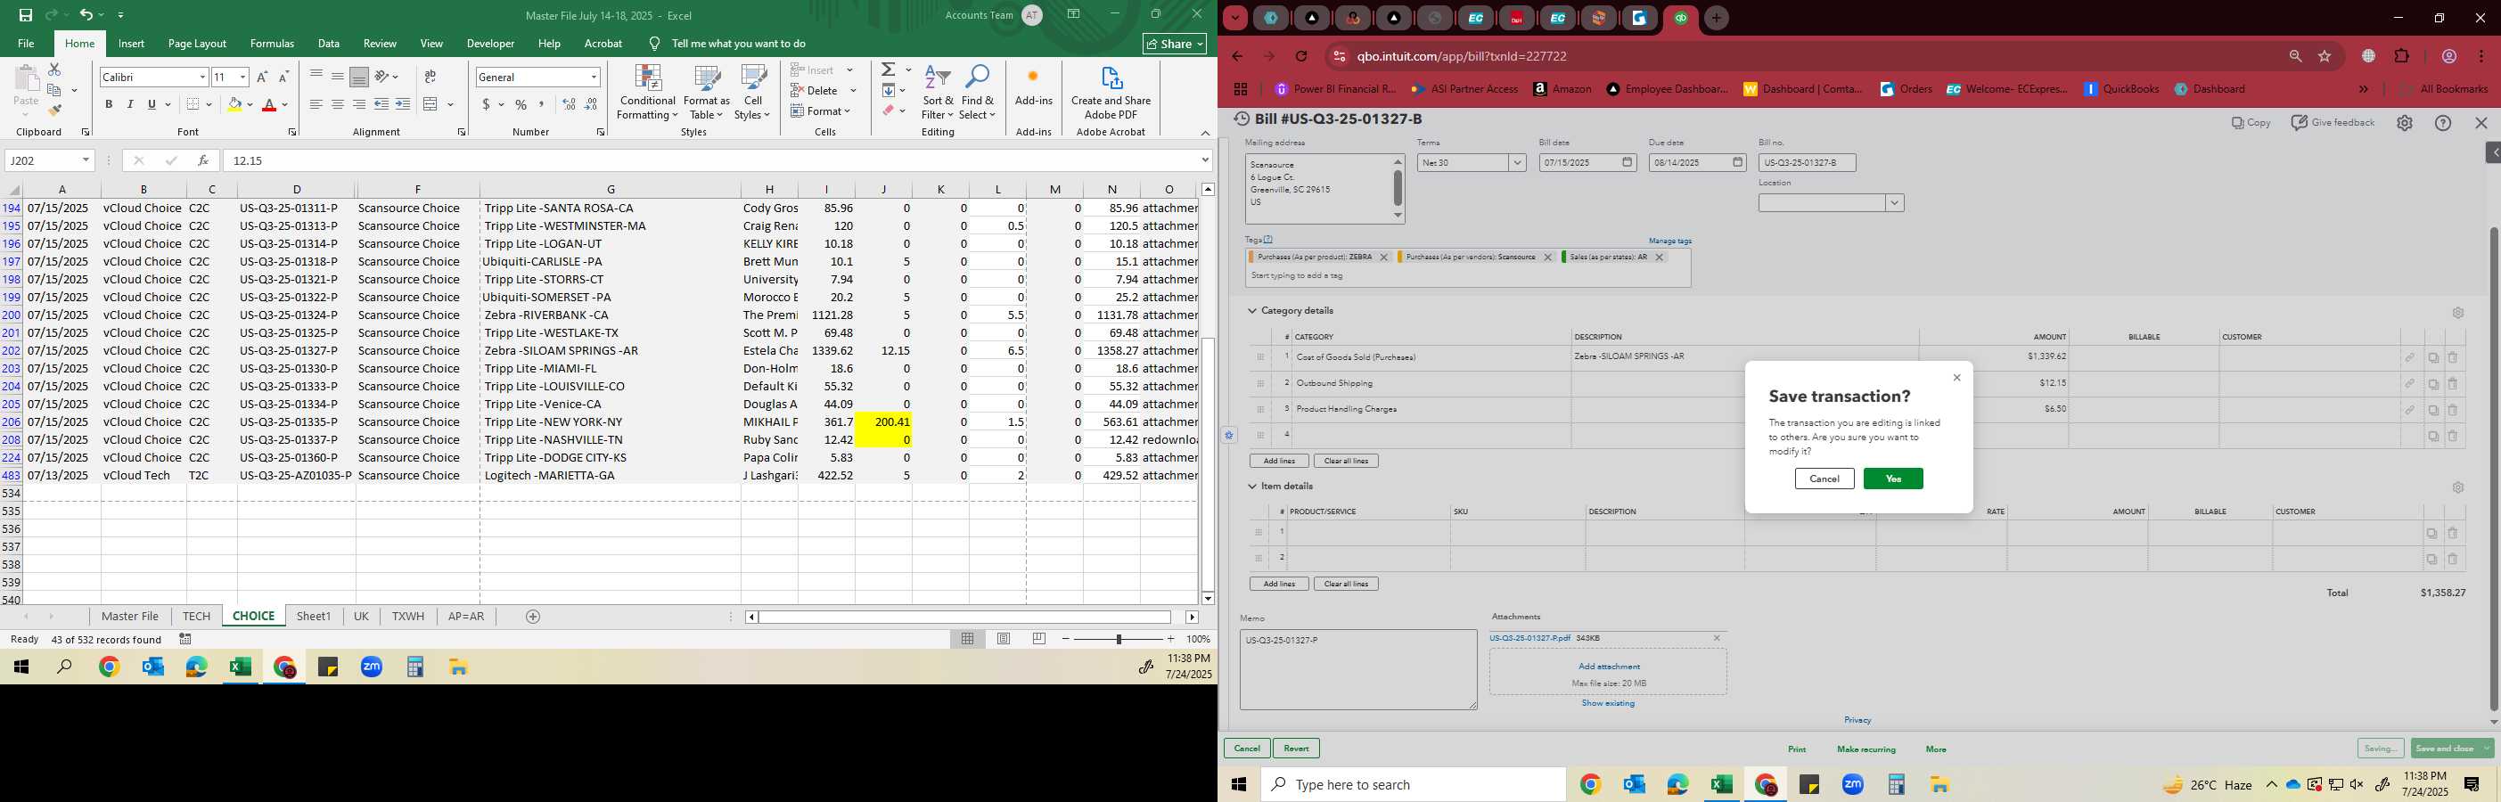This screenshot has width=2501, height=802.
Task: Switch to the TECH sheet tab
Action: click(196, 617)
